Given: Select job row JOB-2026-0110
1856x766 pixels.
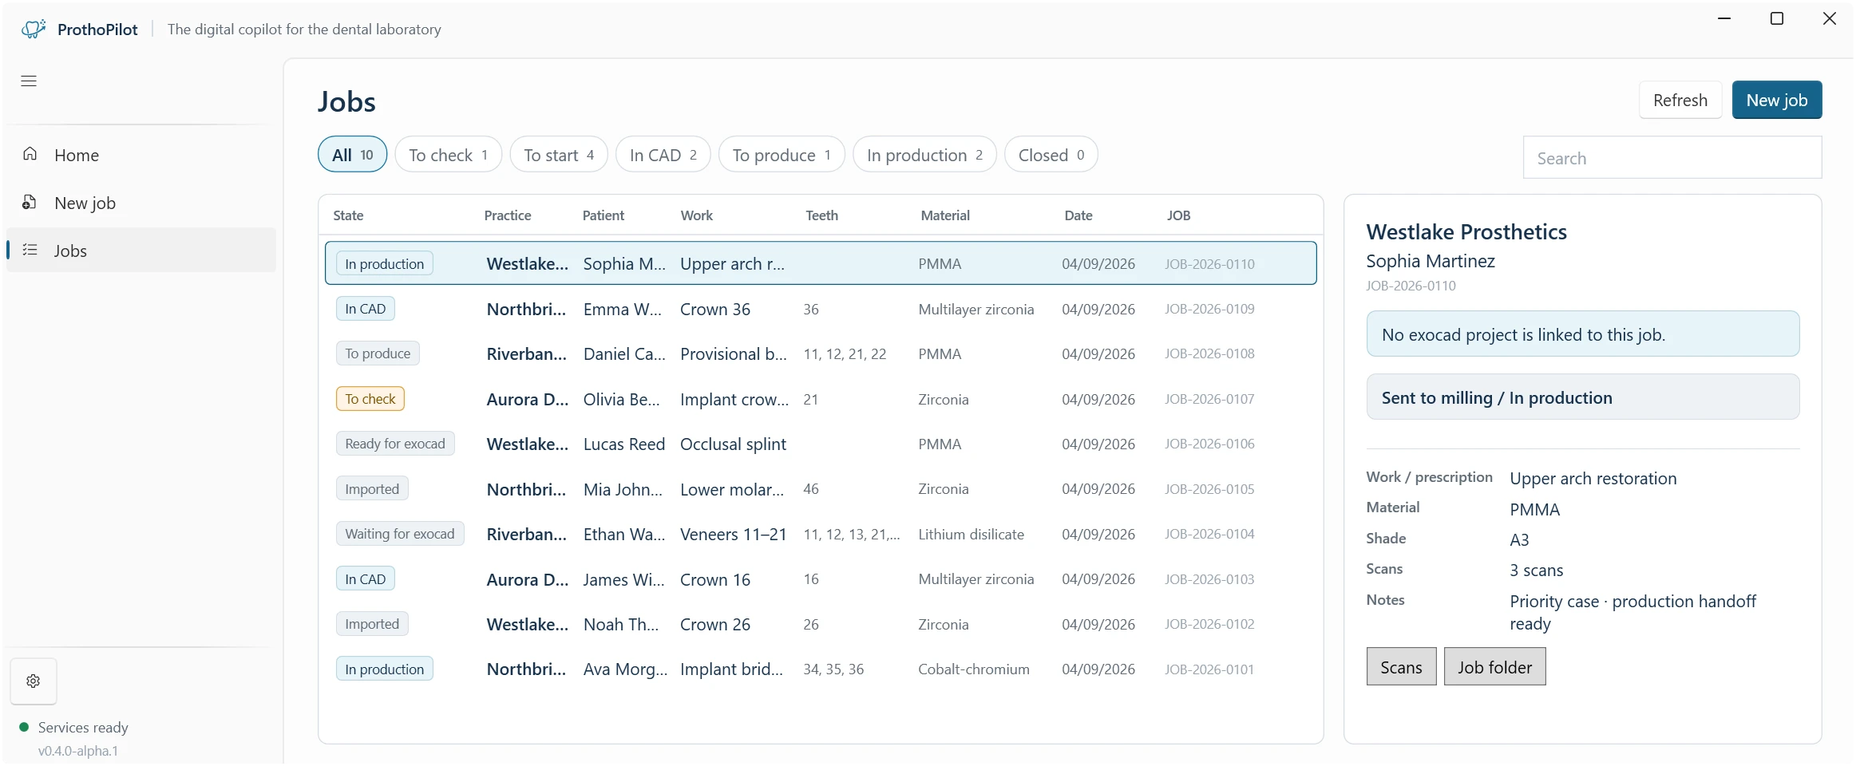Looking at the screenshot, I should [x=821, y=263].
